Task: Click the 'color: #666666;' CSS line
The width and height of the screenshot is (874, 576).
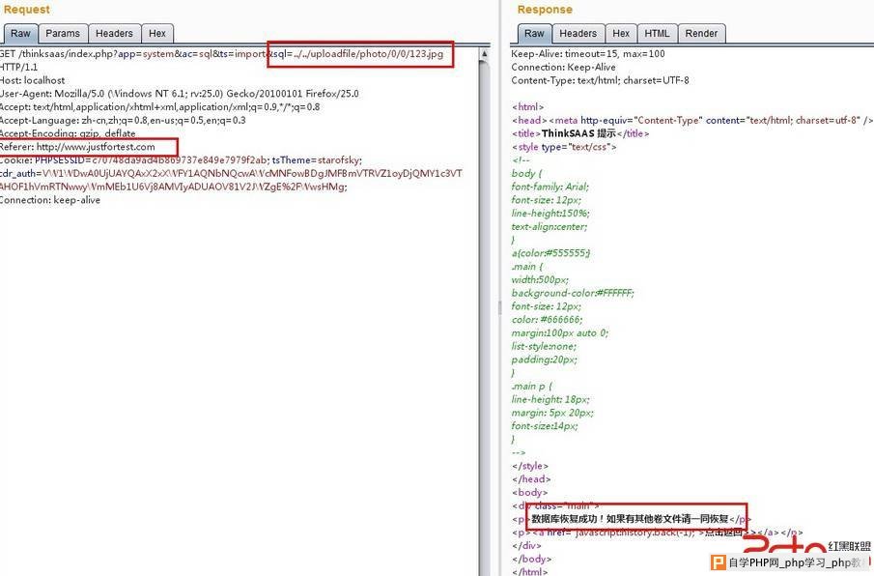Action: click(x=548, y=320)
